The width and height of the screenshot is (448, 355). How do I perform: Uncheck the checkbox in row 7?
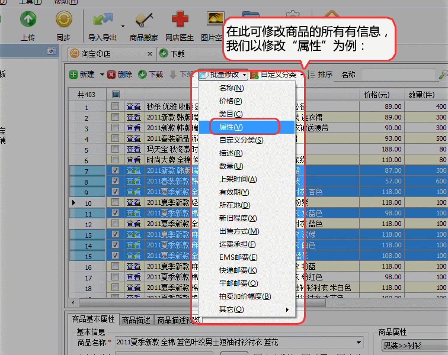[x=116, y=170]
